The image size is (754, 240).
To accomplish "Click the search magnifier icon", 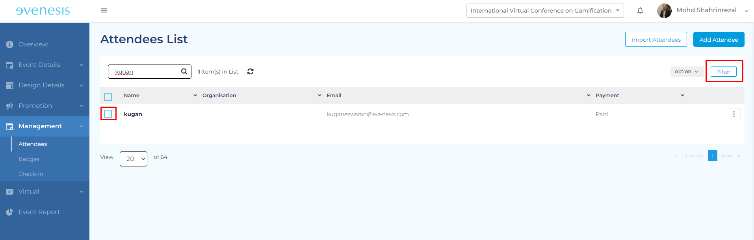I will 184,71.
